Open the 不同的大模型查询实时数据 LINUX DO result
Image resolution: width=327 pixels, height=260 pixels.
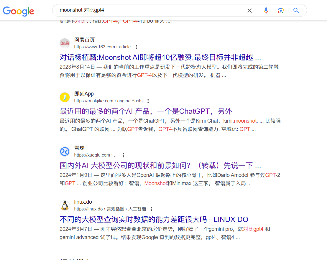point(154,219)
